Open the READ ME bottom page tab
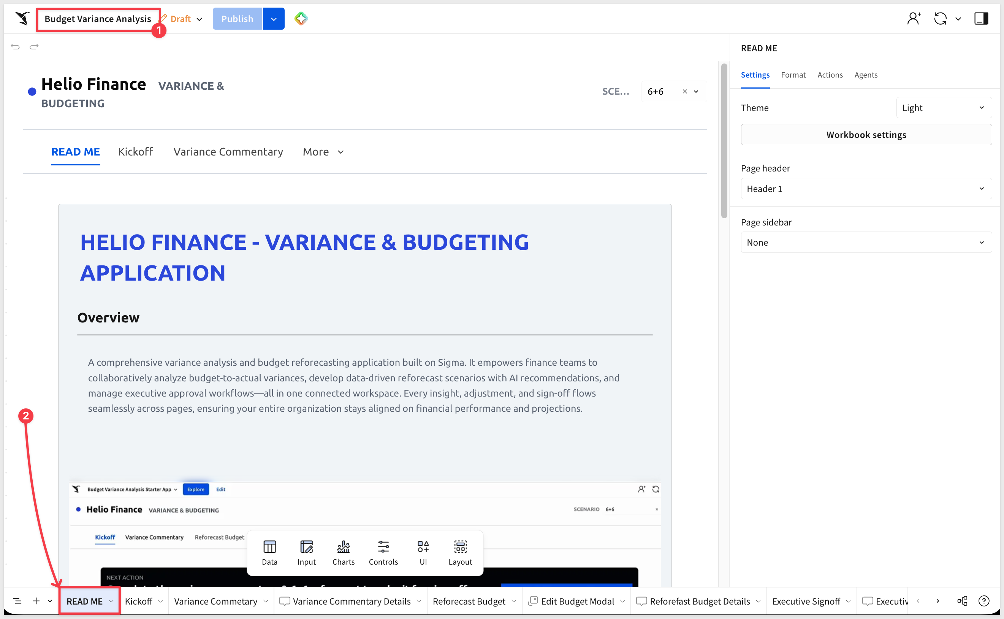The width and height of the screenshot is (1004, 619). pyautogui.click(x=85, y=601)
